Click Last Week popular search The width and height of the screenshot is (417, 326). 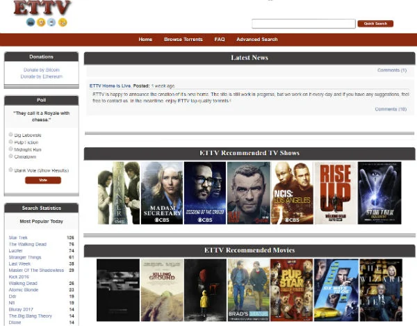click(19, 263)
